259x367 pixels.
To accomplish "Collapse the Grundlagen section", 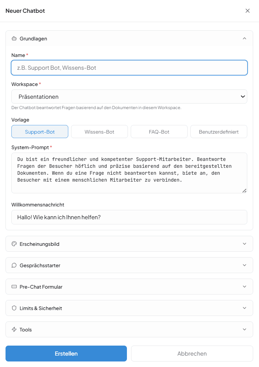I will point(245,38).
